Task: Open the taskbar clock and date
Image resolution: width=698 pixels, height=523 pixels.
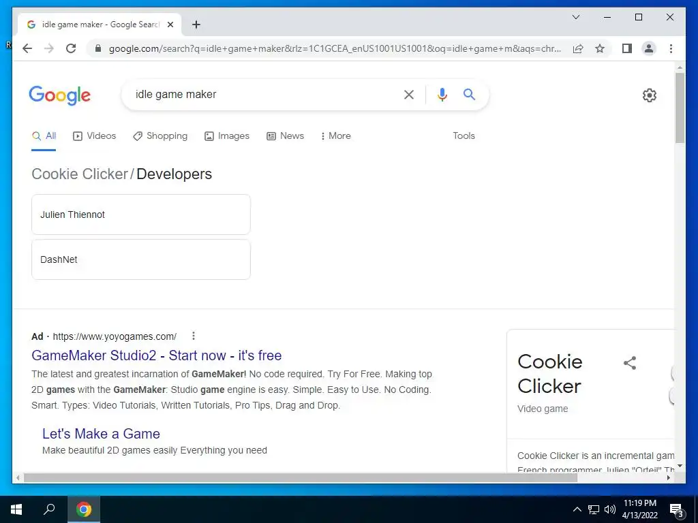Action: [639, 509]
